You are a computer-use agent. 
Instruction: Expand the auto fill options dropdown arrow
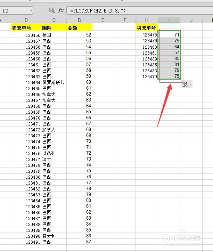190,84
